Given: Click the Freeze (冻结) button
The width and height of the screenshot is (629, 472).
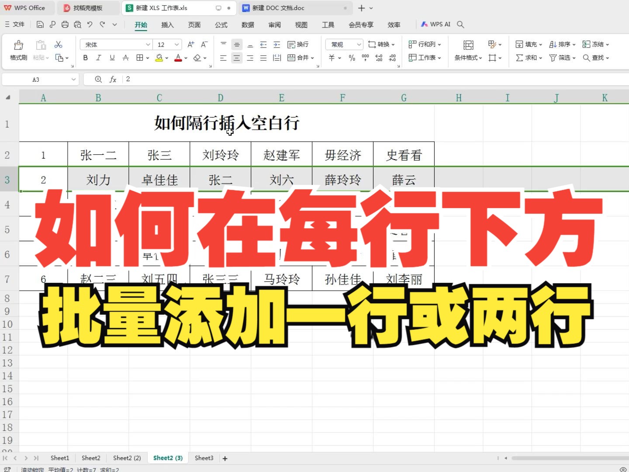Looking at the screenshot, I should point(596,45).
